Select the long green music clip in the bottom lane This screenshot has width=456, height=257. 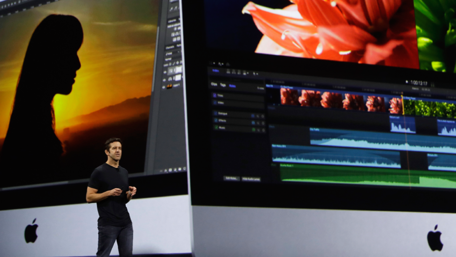(368, 176)
